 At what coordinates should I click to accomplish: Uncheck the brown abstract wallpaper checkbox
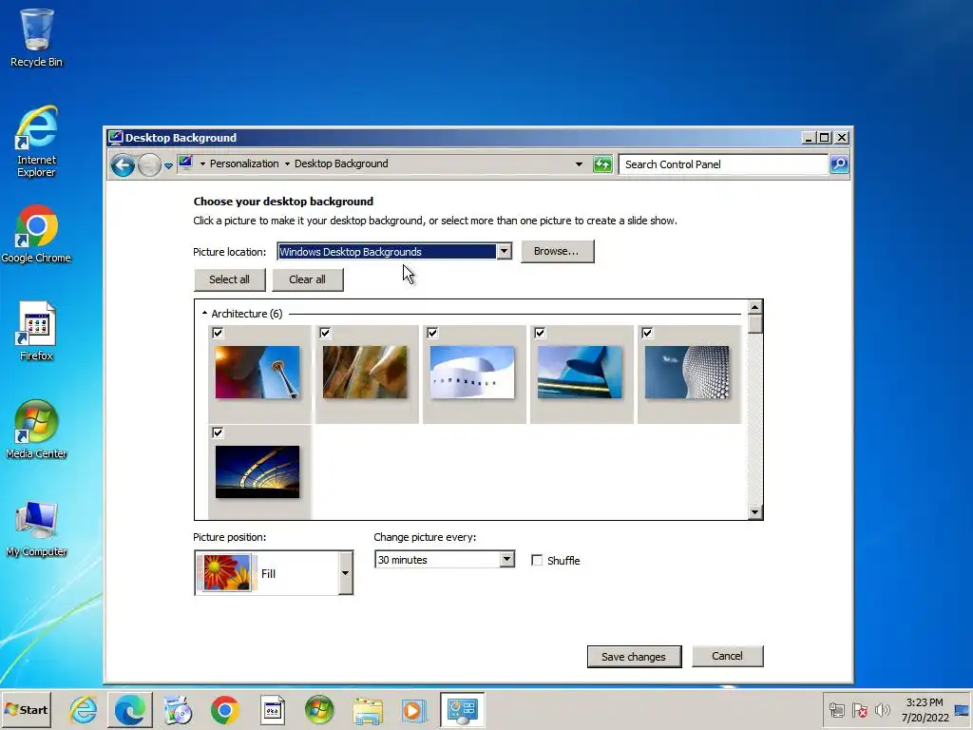[x=325, y=334]
